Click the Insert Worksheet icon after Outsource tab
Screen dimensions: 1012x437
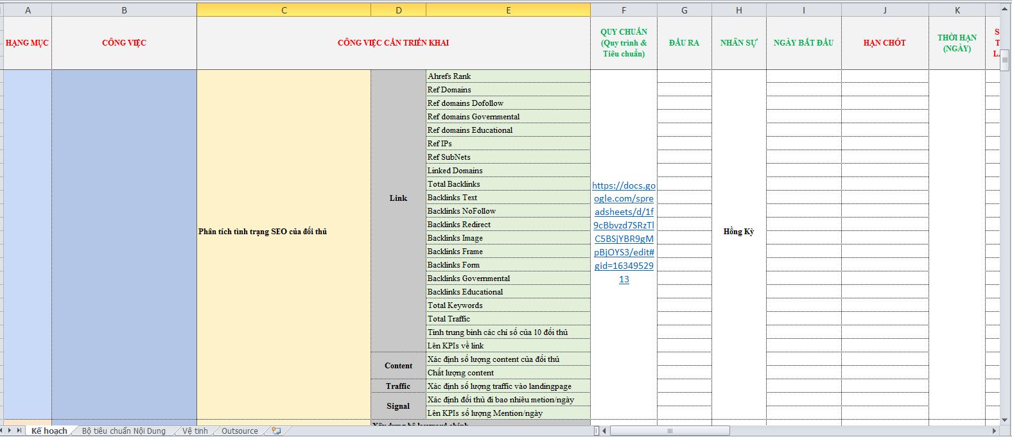point(276,431)
